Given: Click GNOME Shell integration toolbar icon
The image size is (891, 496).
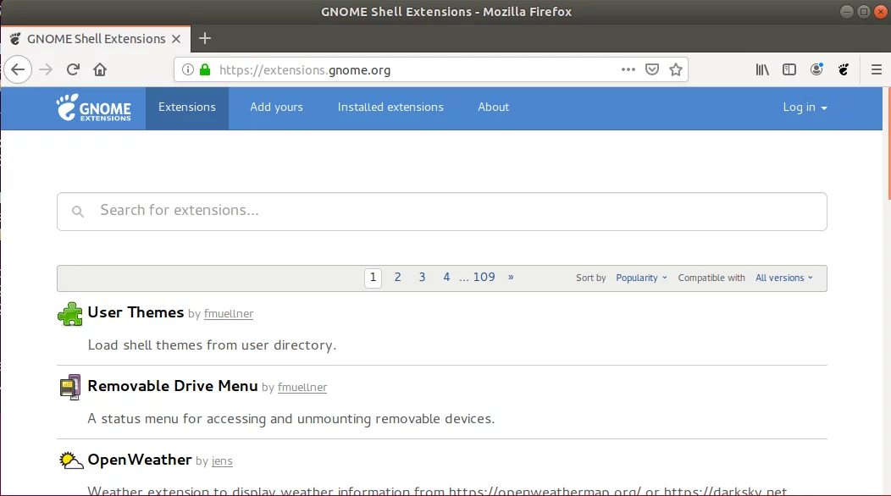Looking at the screenshot, I should coord(844,69).
